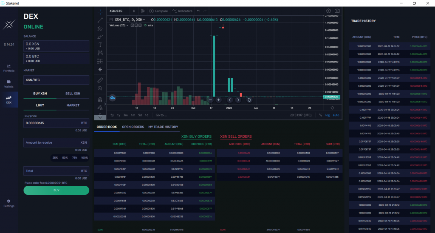Move chart right with arrow button
The image size is (435, 233).
238,100
